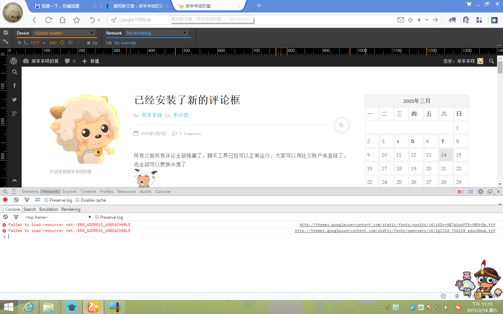The image size is (503, 314).
Task: Select day 14 in the calendar
Action: click(446, 155)
